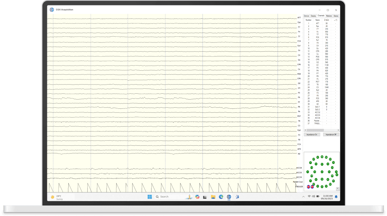This screenshot has width=387, height=216.
Task: Click the leftmost red electrode marker
Action: [309, 187]
